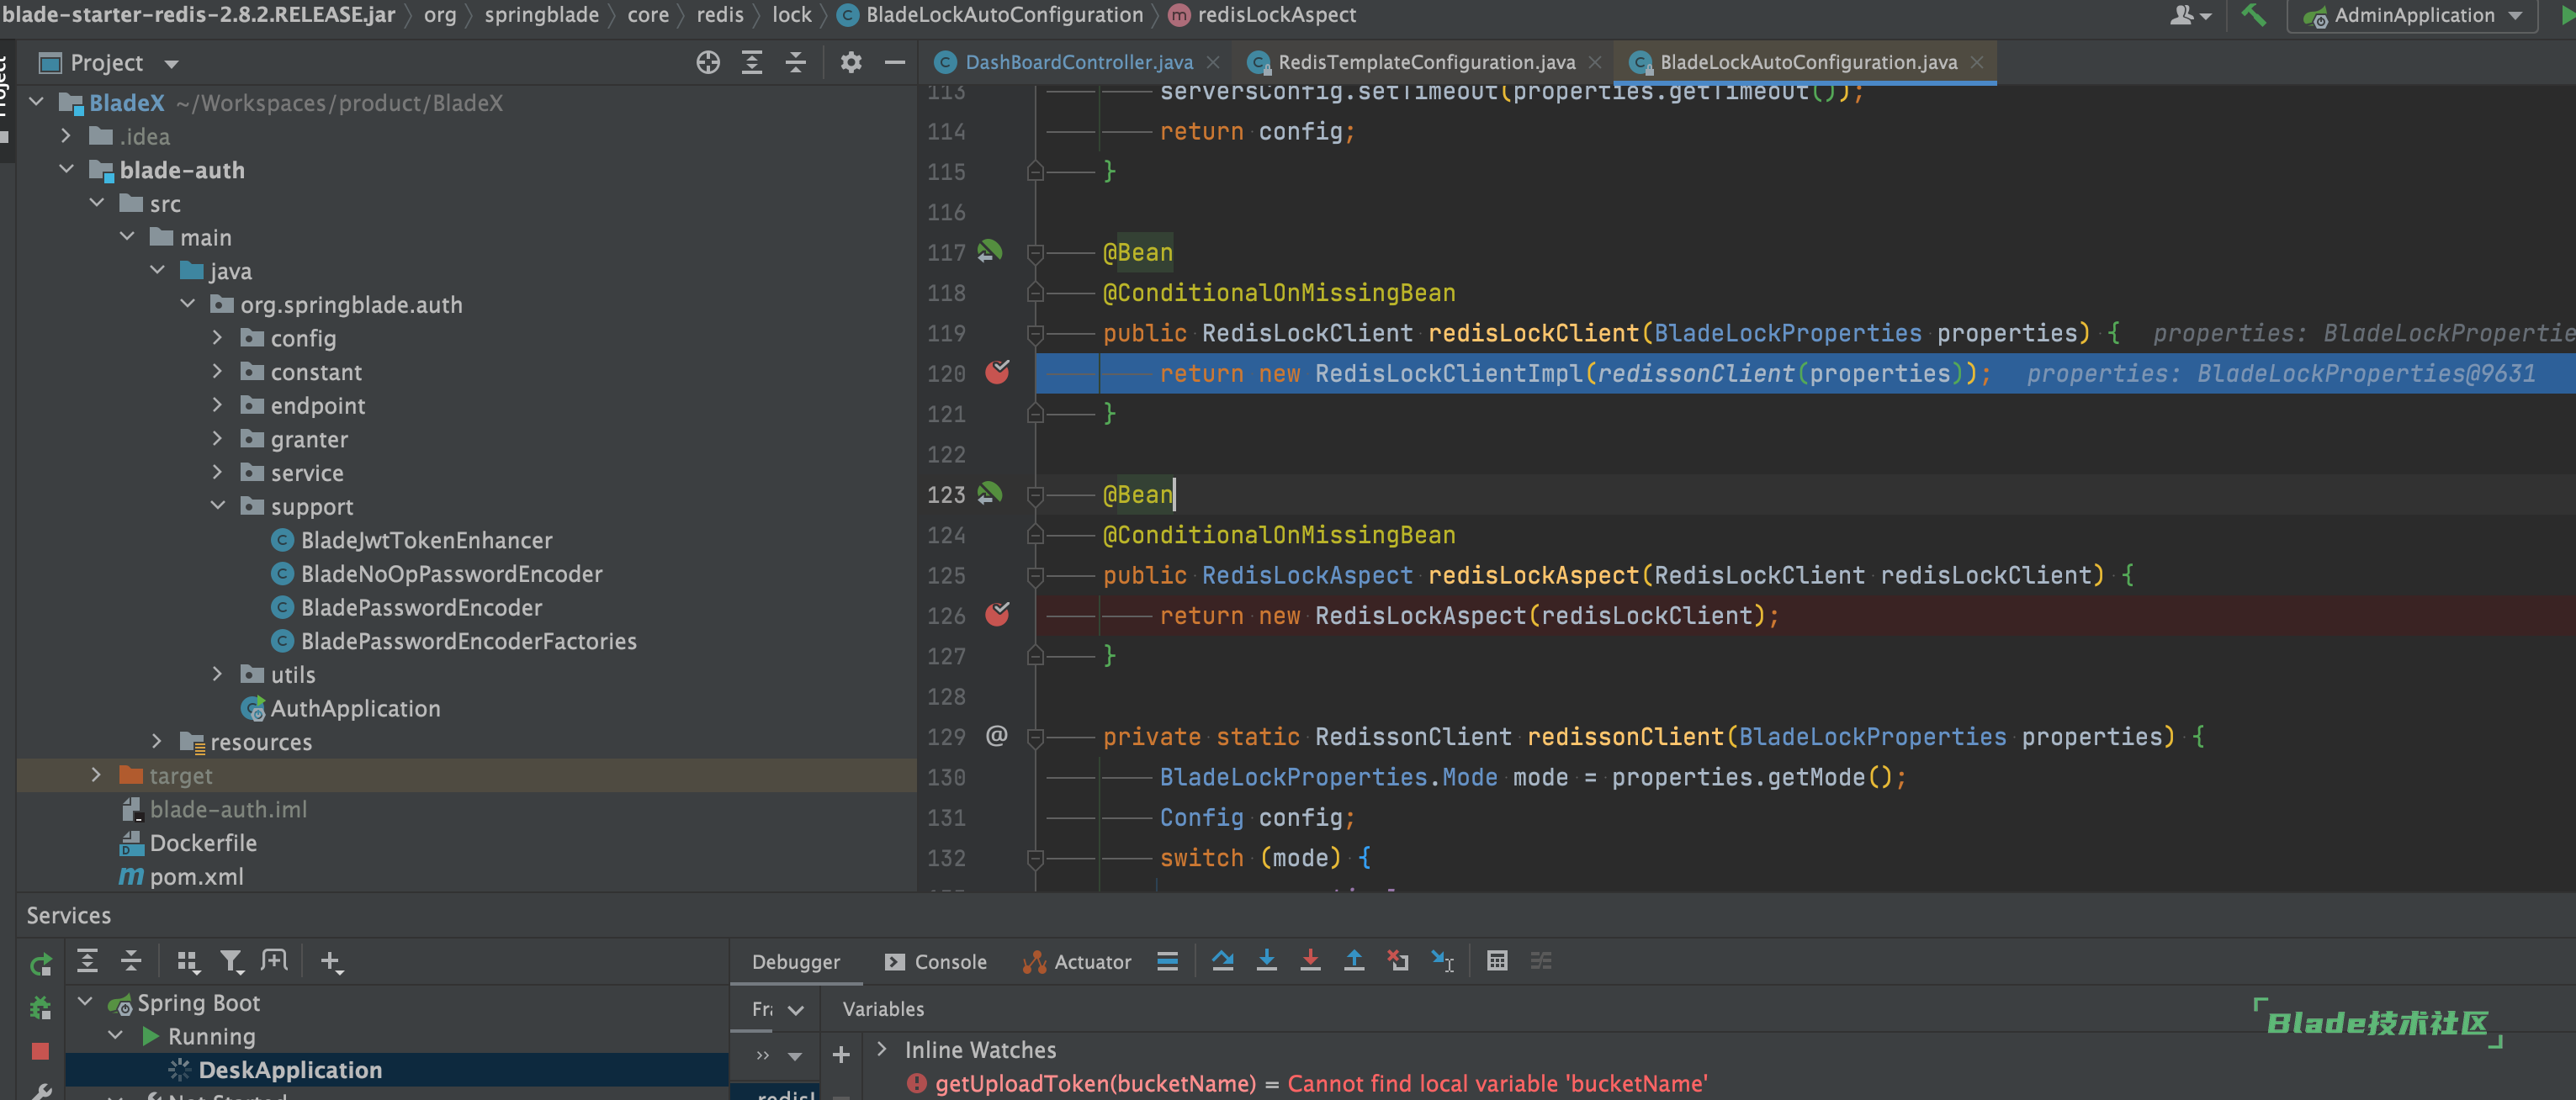This screenshot has height=1100, width=2576.
Task: Open AuthApplication class
Action: 355,708
